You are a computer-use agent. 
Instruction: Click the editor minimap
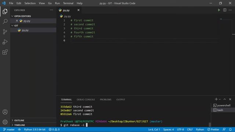click(226, 19)
